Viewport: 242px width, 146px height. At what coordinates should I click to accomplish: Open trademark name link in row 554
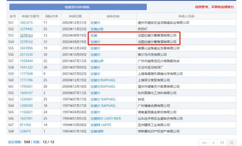pyautogui.click(x=95, y=42)
